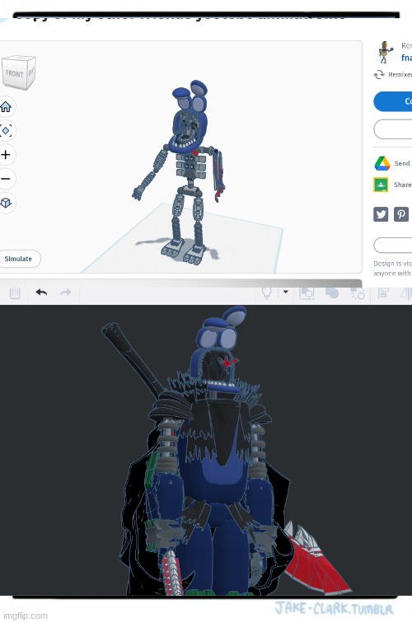Click the Ungroup overlapping shapes icon
The image size is (412, 623).
pyautogui.click(x=332, y=293)
